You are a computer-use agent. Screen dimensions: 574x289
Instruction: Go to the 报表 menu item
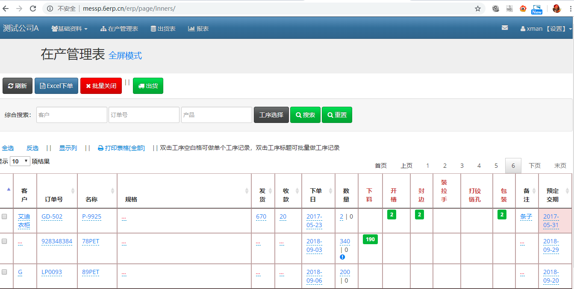click(198, 29)
